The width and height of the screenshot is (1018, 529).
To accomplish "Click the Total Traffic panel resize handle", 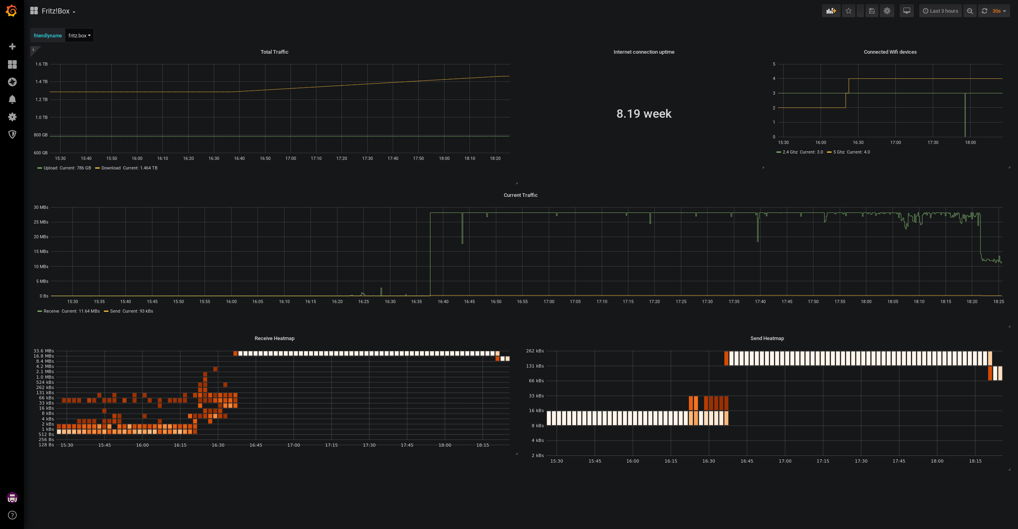I will pyautogui.click(x=517, y=183).
